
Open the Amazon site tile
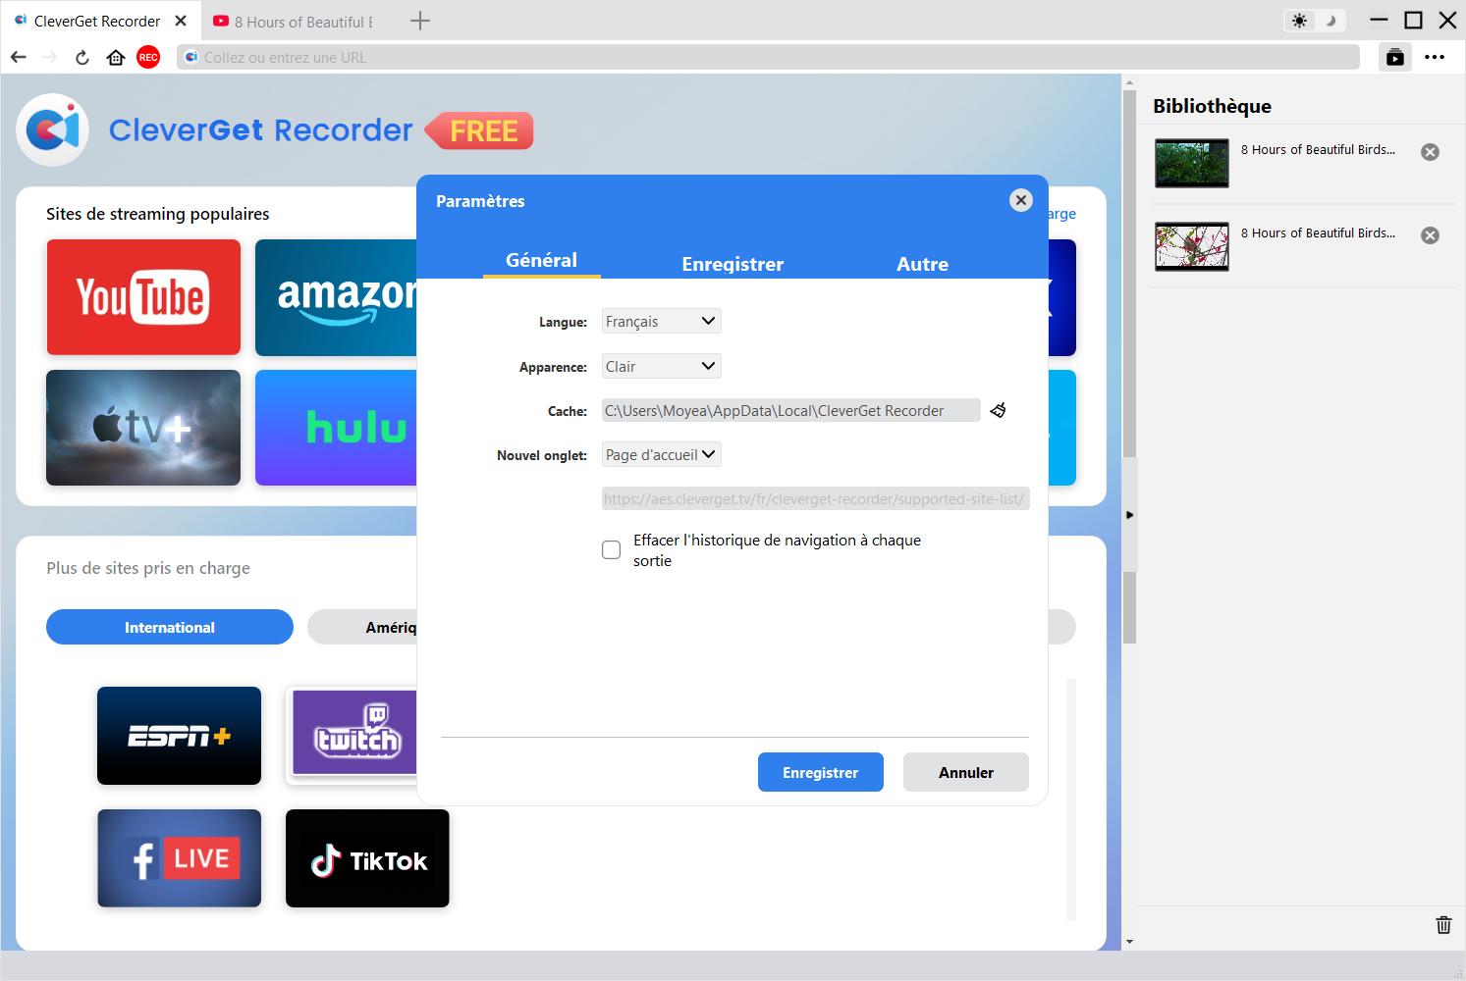336,297
